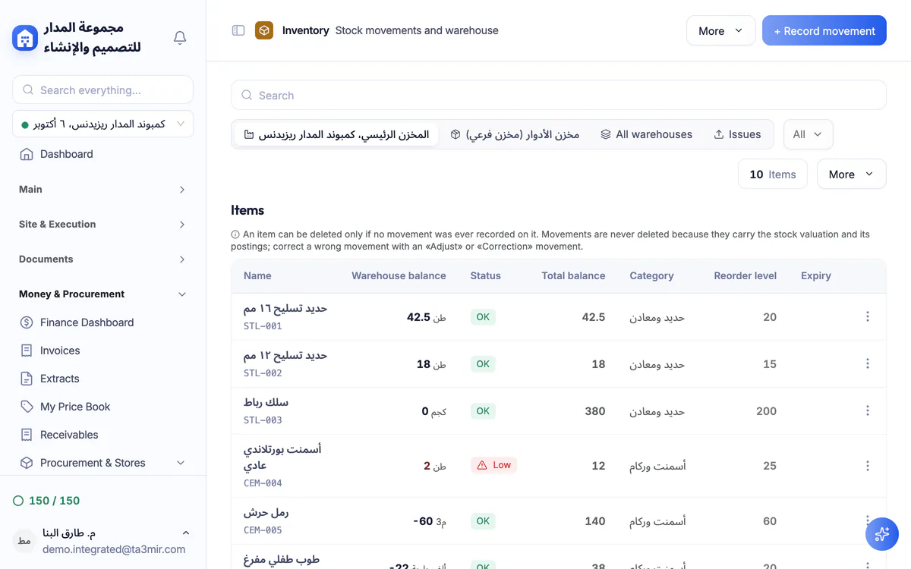Select مخزن الأدوار (مخزن فرعي) tab
Screen dimensions: 911x569
pyautogui.click(x=515, y=134)
